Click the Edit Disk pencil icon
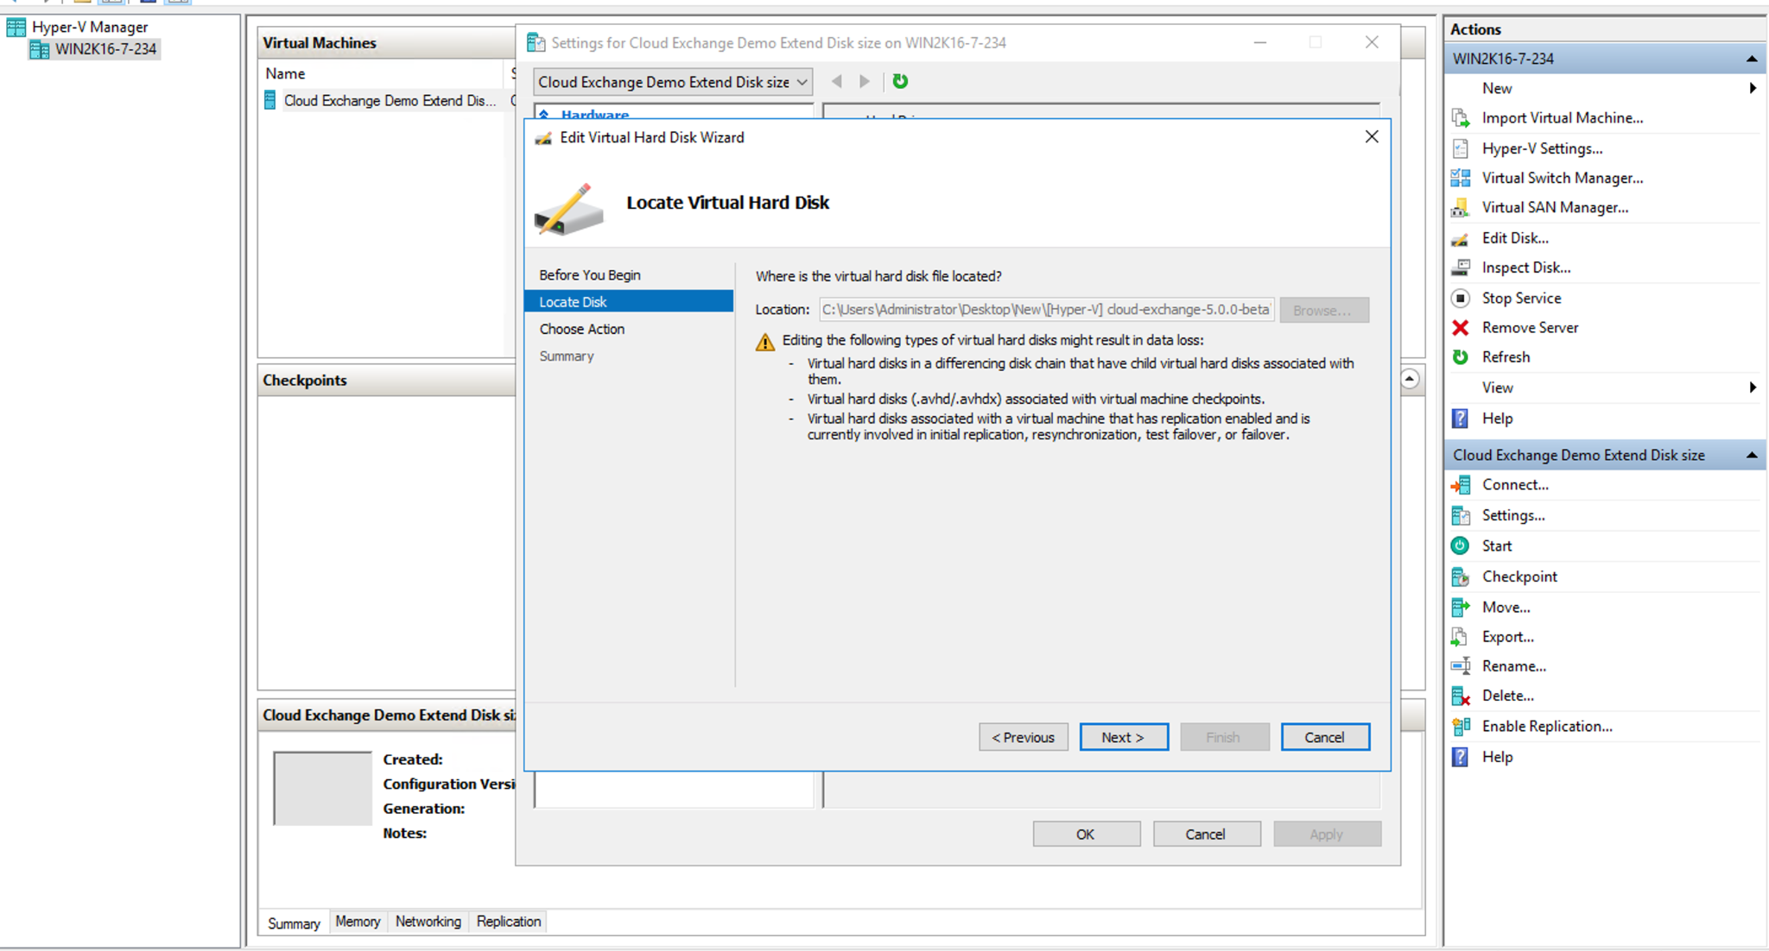 (x=1461, y=238)
